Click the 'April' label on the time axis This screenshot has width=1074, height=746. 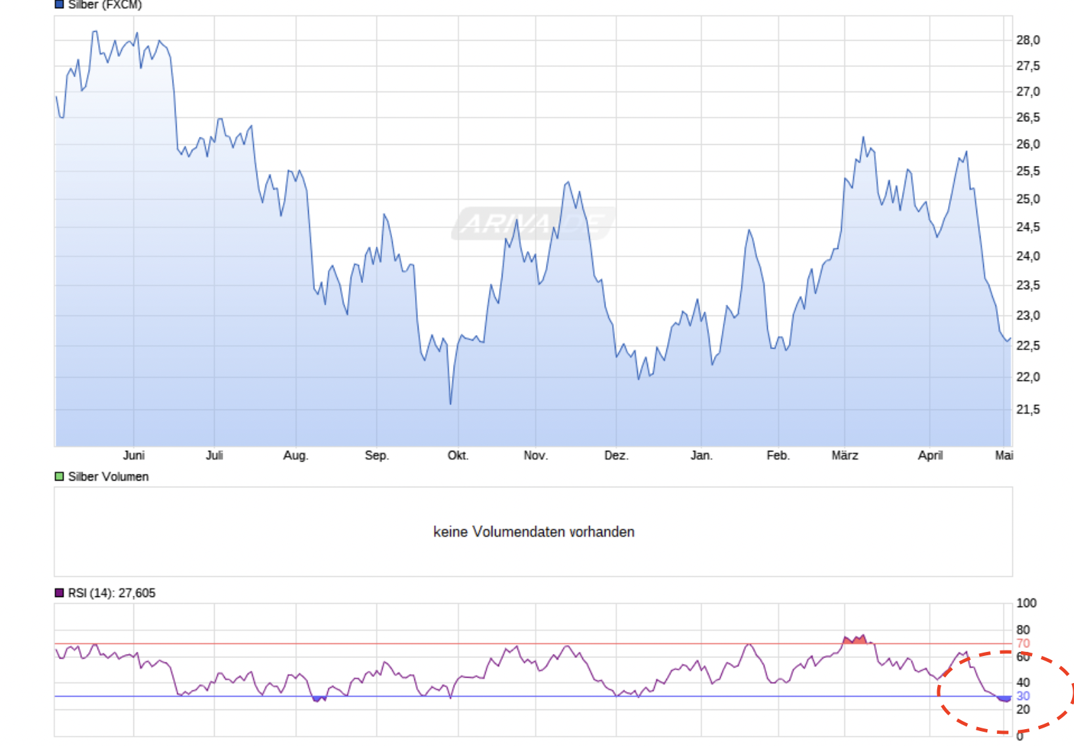[930, 456]
